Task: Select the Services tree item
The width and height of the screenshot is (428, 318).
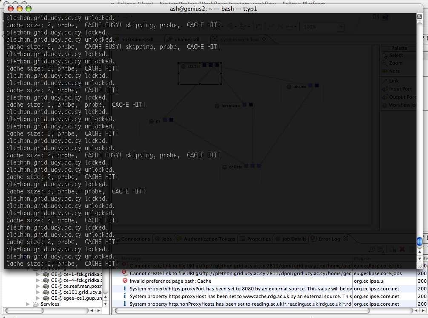Action: click(50, 304)
